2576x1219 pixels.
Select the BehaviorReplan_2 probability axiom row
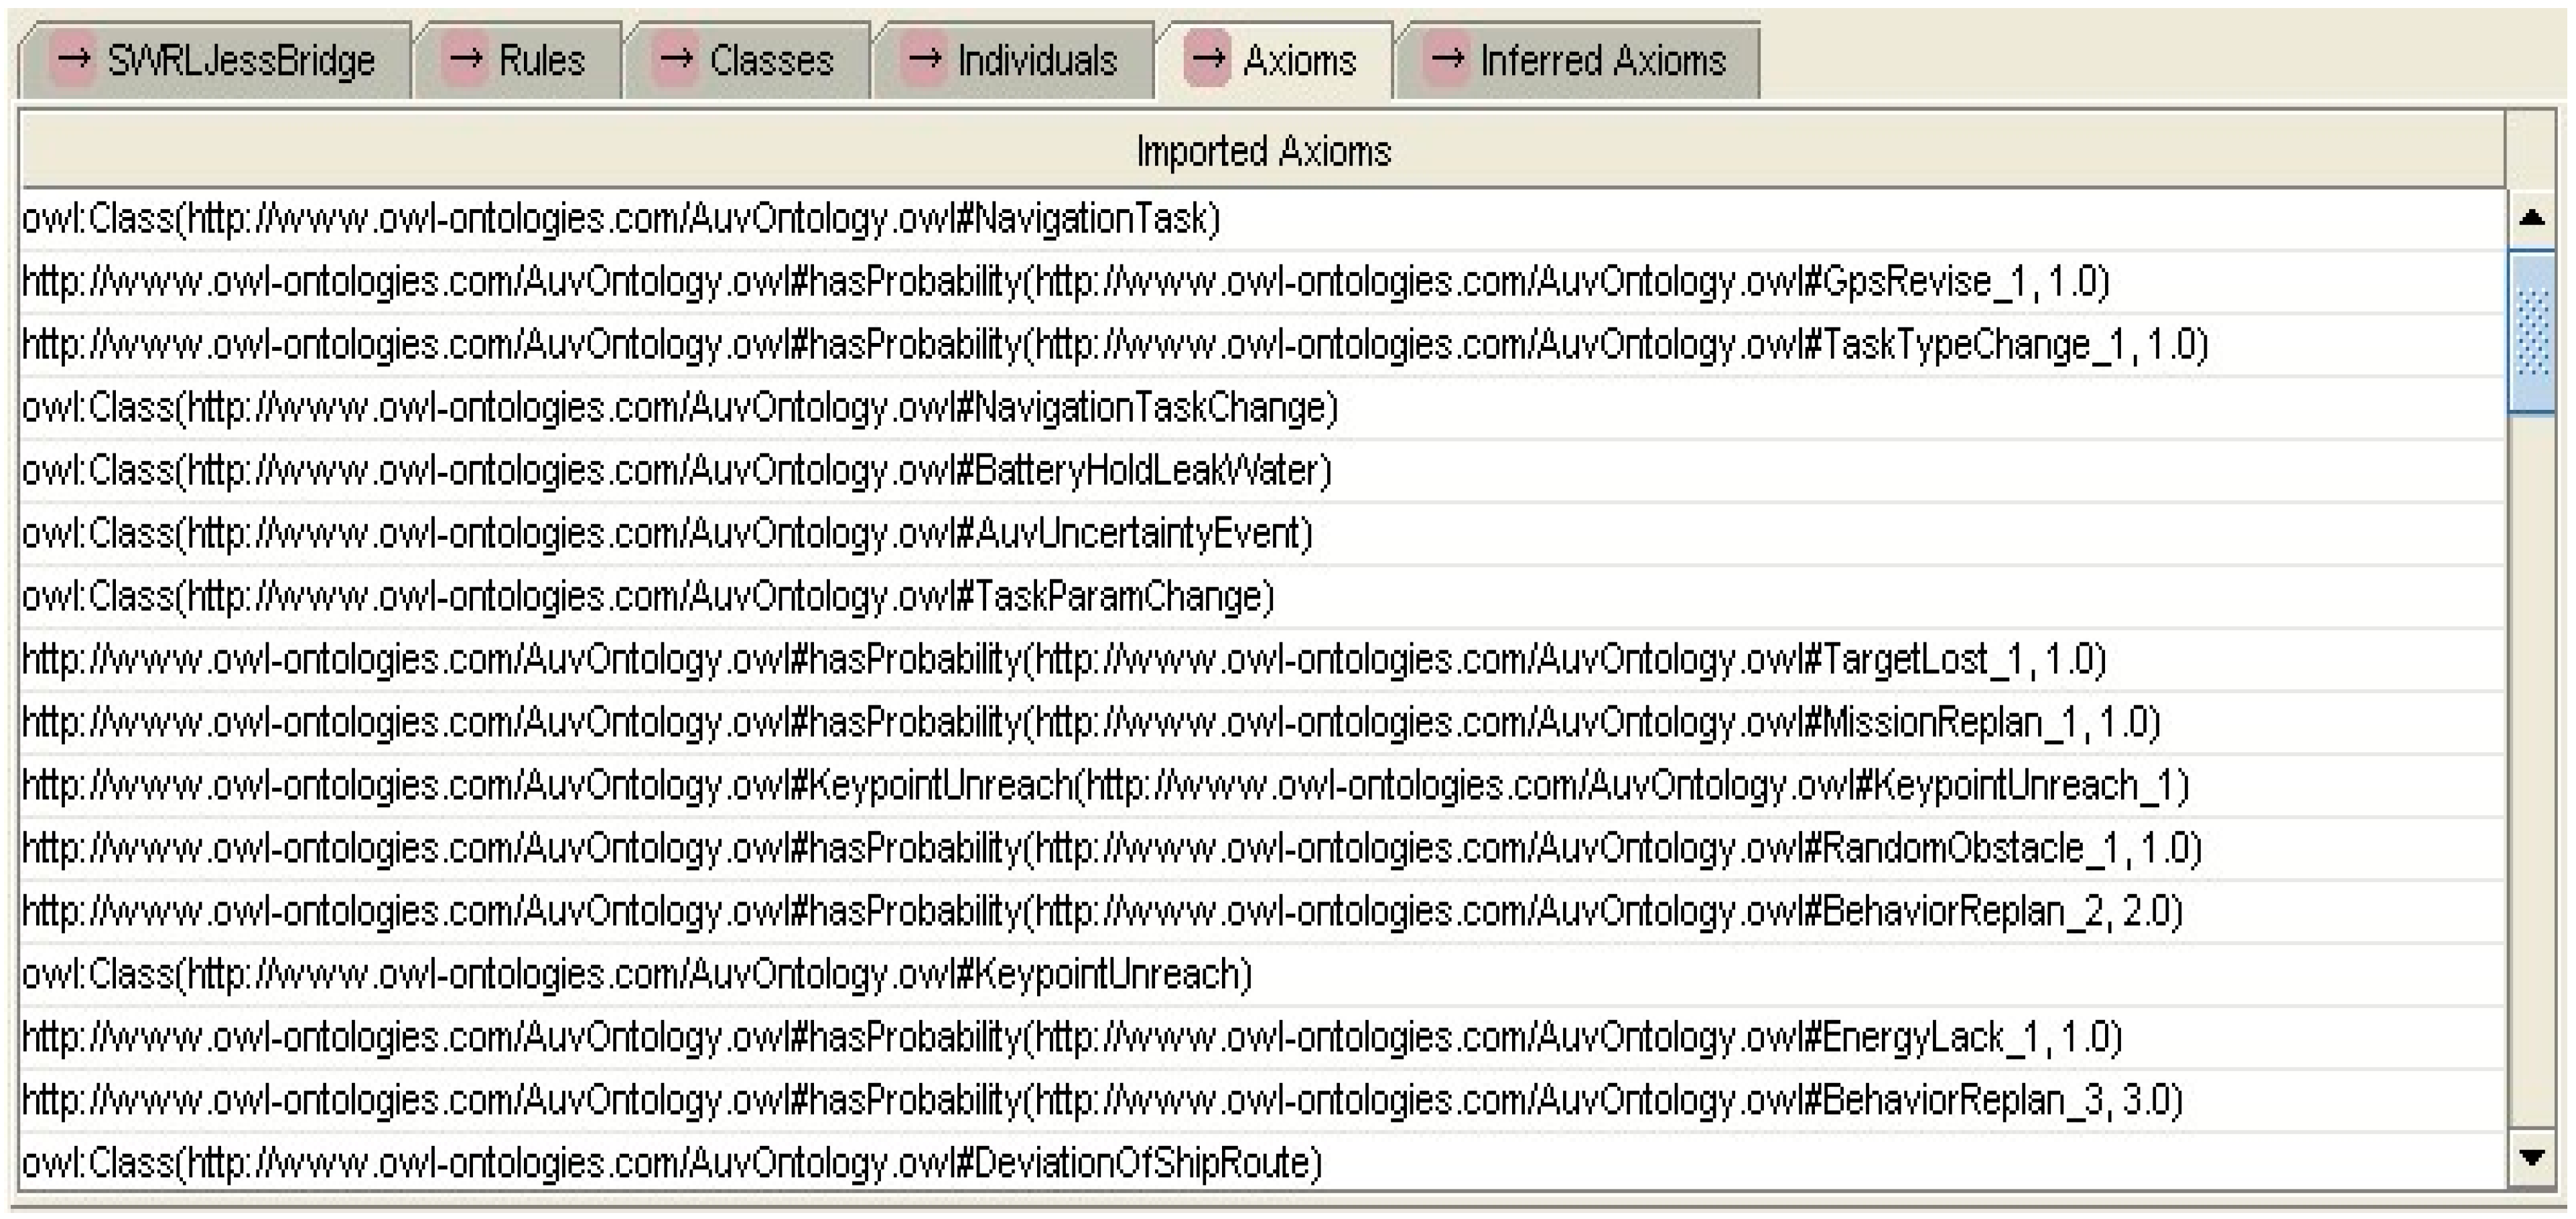(1101, 911)
